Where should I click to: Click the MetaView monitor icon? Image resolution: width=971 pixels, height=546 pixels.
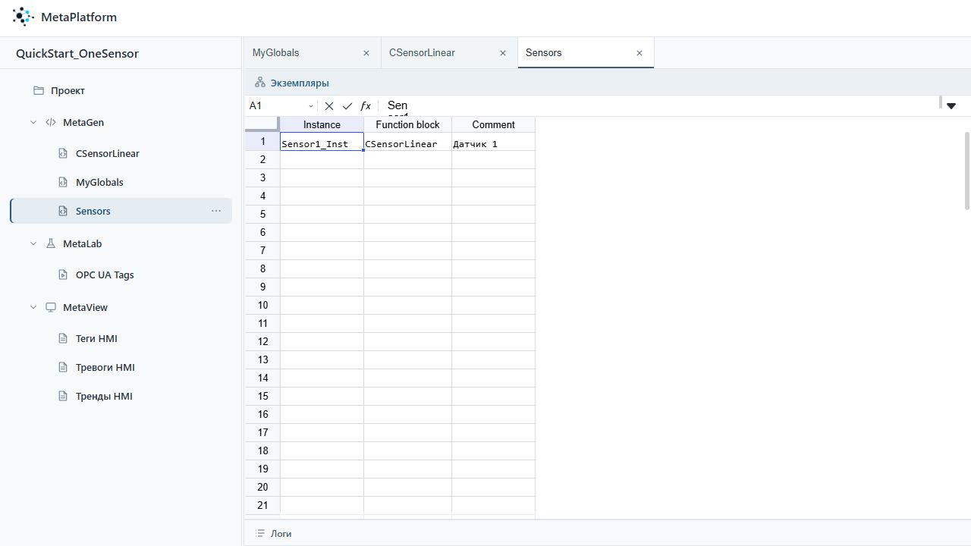[x=51, y=307]
